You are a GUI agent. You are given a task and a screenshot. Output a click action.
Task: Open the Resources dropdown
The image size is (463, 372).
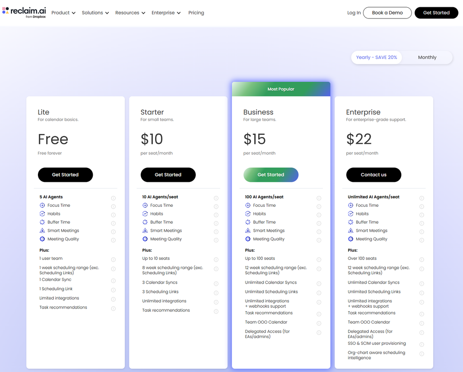point(130,13)
